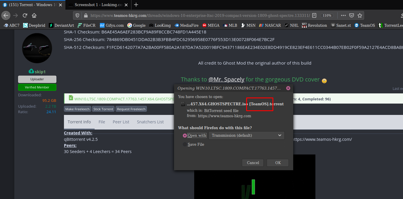The width and height of the screenshot is (403, 199).
Task: Open MLB bookmark
Action: click(x=230, y=25)
